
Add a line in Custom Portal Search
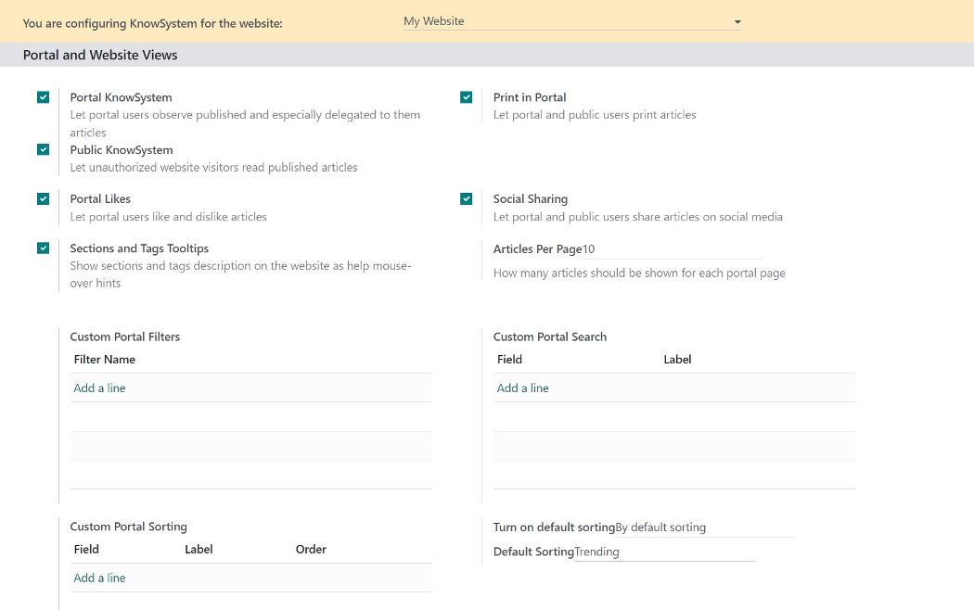pos(522,388)
